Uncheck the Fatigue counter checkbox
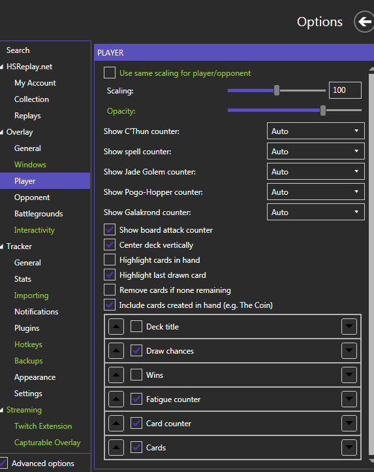The width and height of the screenshot is (374, 472). click(x=136, y=399)
